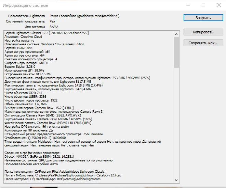Click the disabled maximize window icon
Image resolution: width=226 pixels, height=188 pixels.
(203, 5)
